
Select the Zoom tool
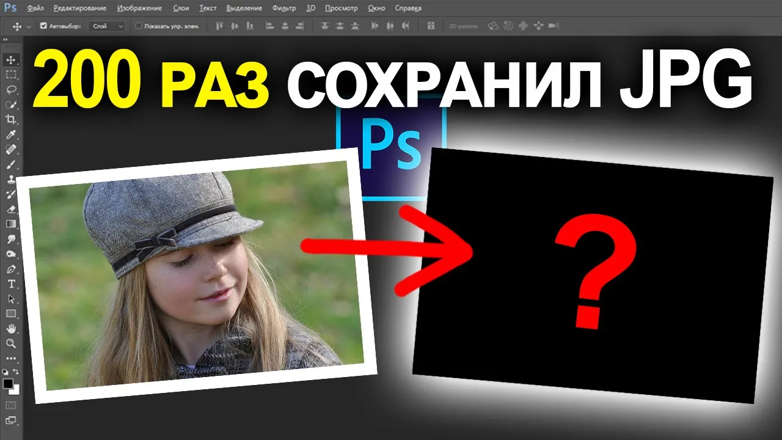click(11, 344)
